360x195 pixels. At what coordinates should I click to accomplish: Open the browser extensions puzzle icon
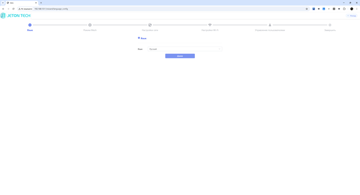(344, 9)
